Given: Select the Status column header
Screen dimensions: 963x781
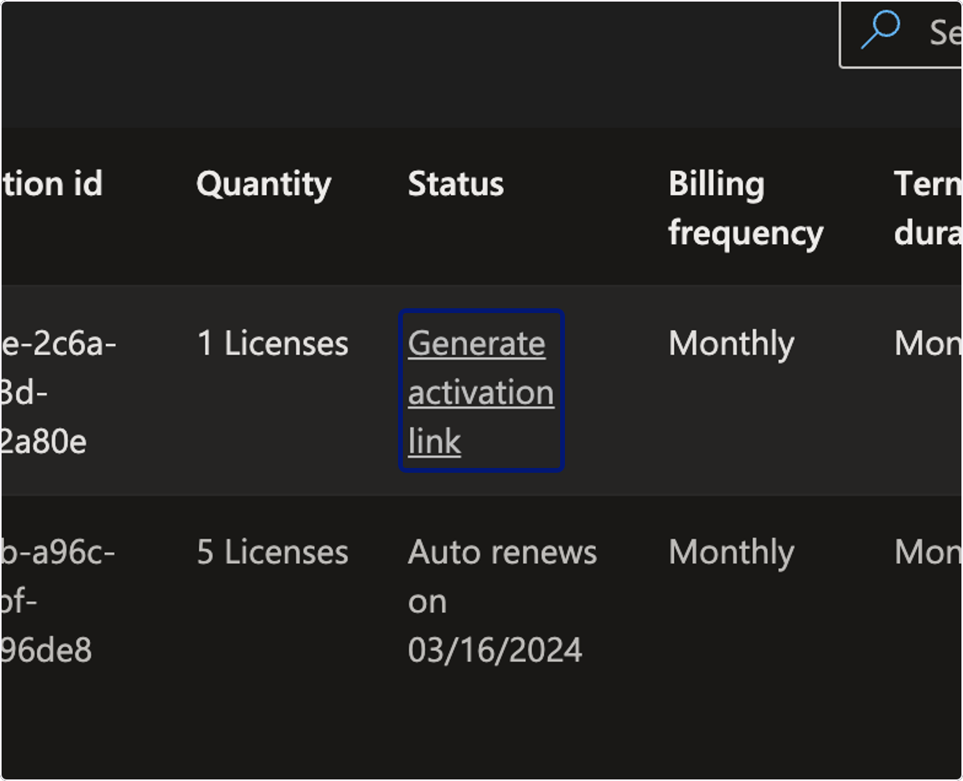Looking at the screenshot, I should [456, 185].
